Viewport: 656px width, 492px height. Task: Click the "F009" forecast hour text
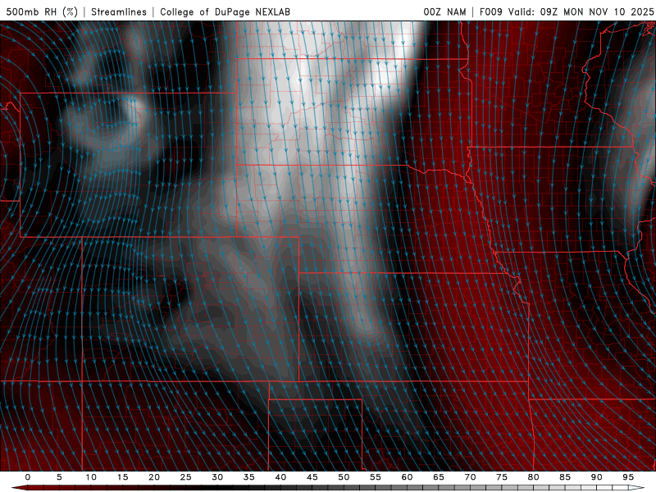(490, 11)
